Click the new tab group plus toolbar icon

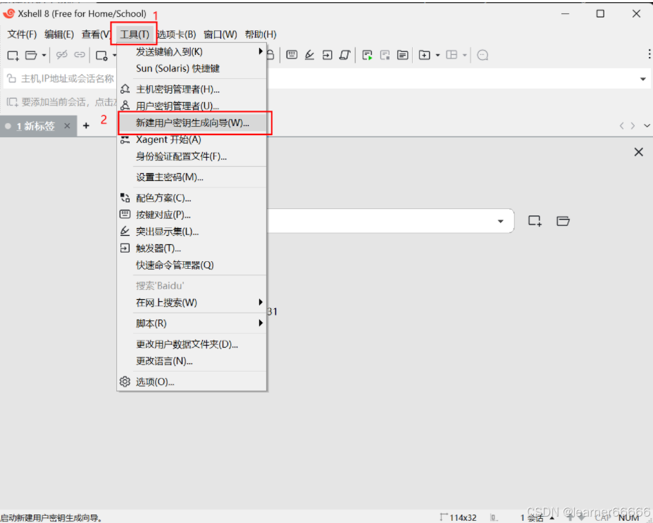point(424,55)
